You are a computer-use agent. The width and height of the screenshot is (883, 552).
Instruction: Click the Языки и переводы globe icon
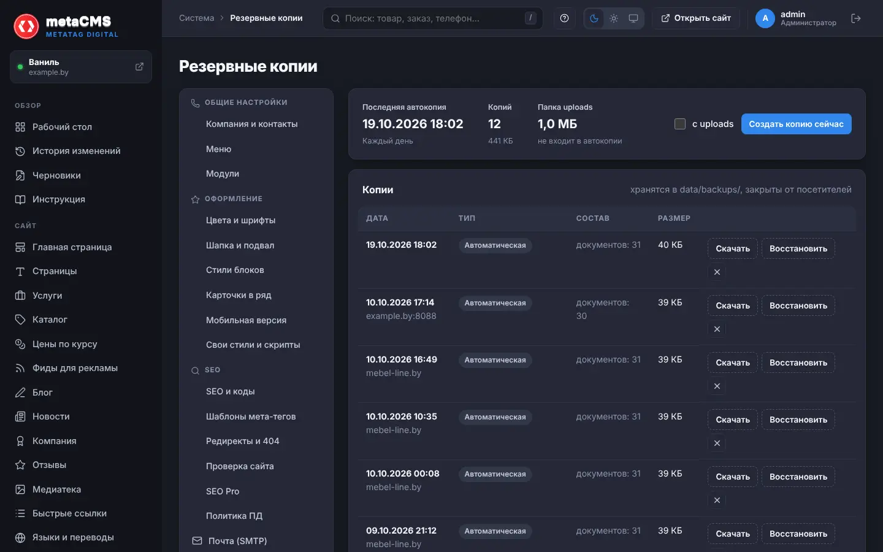click(x=20, y=537)
